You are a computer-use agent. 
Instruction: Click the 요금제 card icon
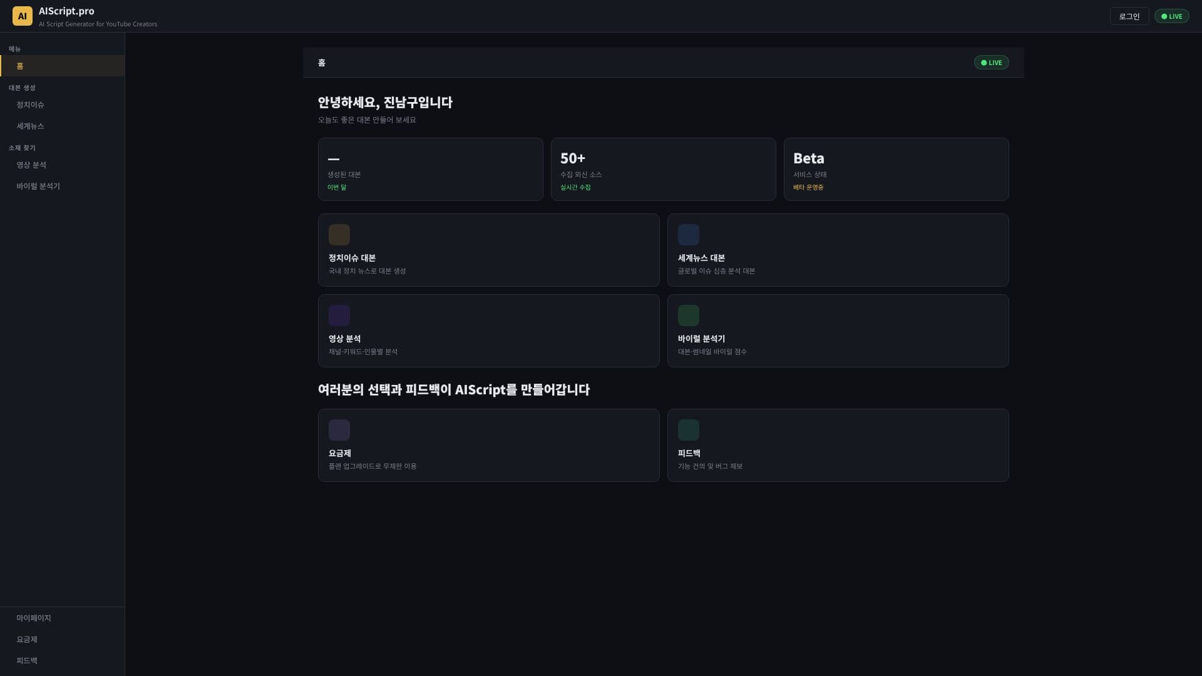[x=339, y=430]
